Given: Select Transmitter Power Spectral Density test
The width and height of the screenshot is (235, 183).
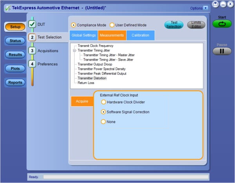Looking at the screenshot, I should pyautogui.click(x=101, y=69).
